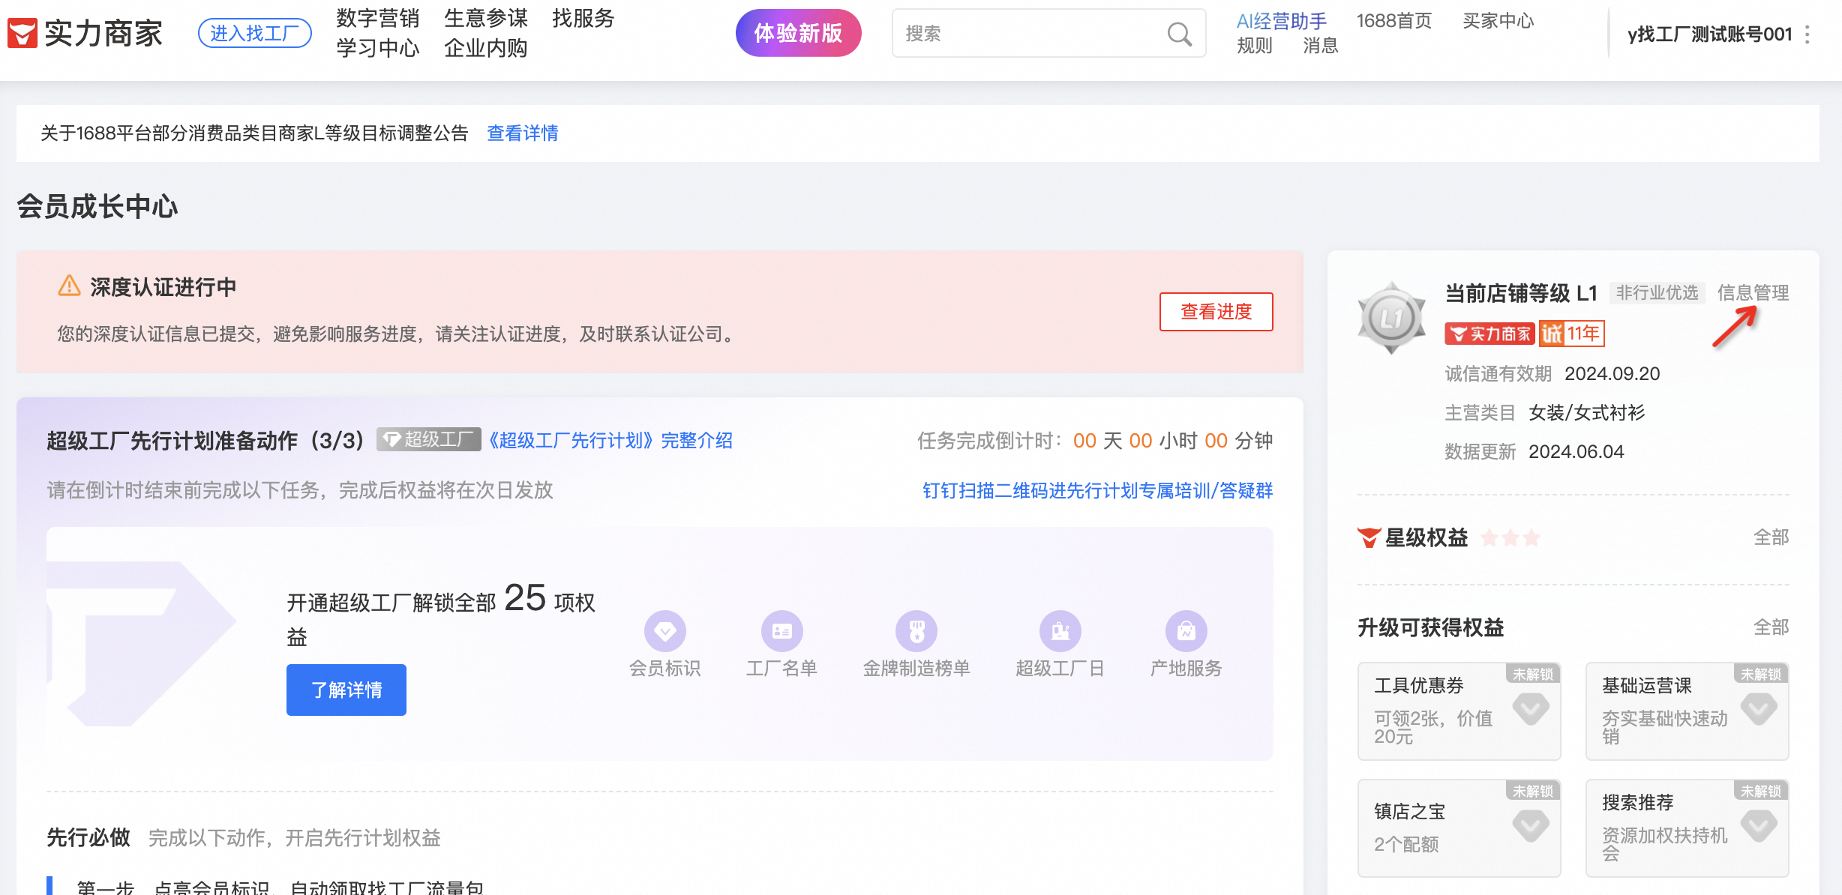Expand all 星级权益 via 全部

tap(1771, 537)
